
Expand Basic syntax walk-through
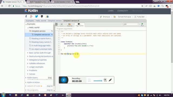[x=28, y=53]
